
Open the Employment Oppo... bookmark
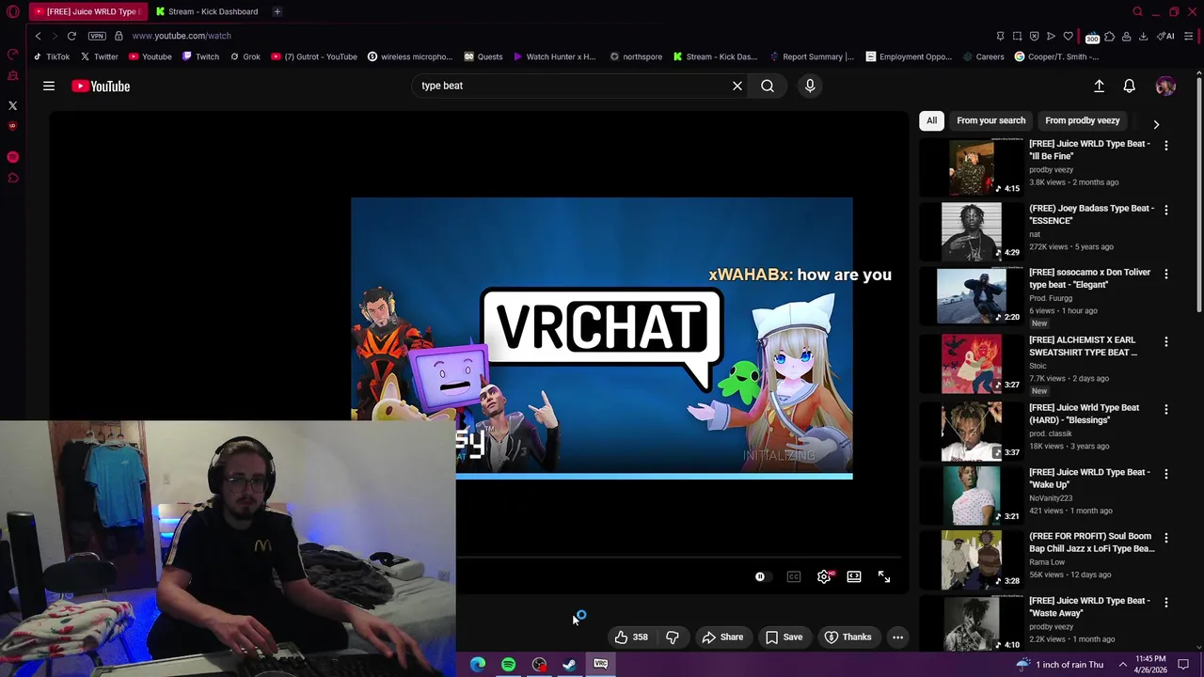coord(909,56)
